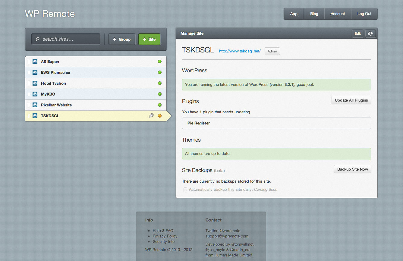The width and height of the screenshot is (403, 261).
Task: Click the drag handle on Hotel Tychon row
Action: click(x=29, y=83)
